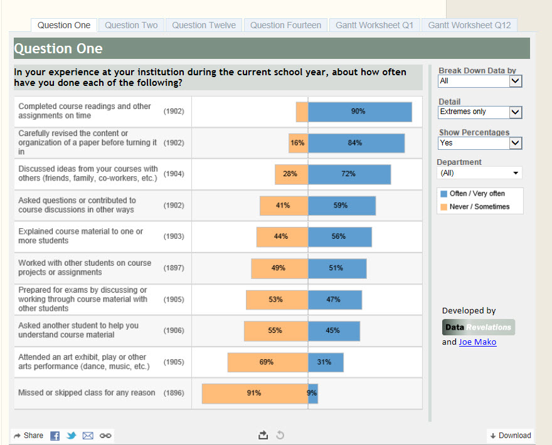The height and width of the screenshot is (445, 552).
Task: Export the visualization using the export icon
Action: click(263, 434)
